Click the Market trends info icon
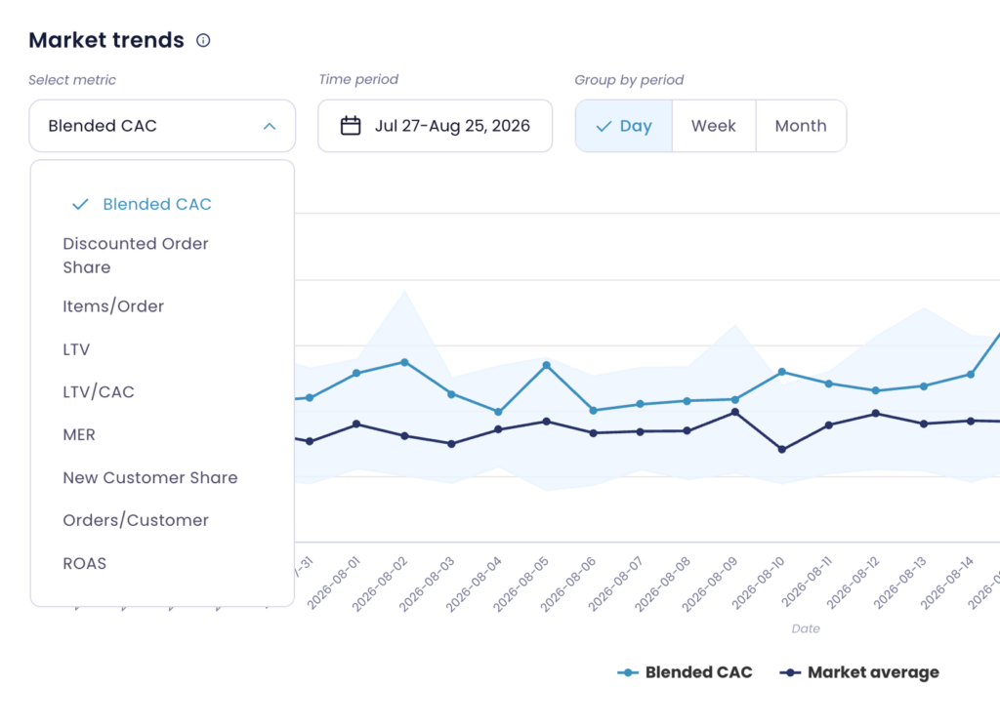 (x=203, y=41)
